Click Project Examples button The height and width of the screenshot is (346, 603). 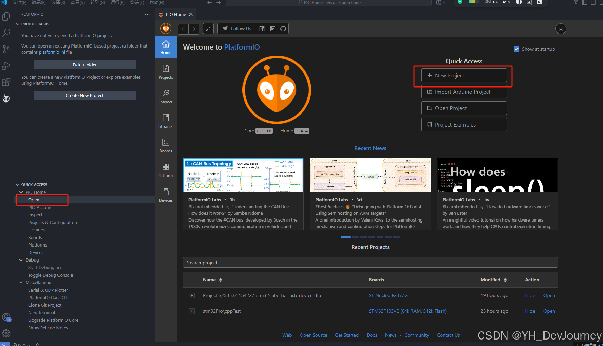[x=464, y=124]
